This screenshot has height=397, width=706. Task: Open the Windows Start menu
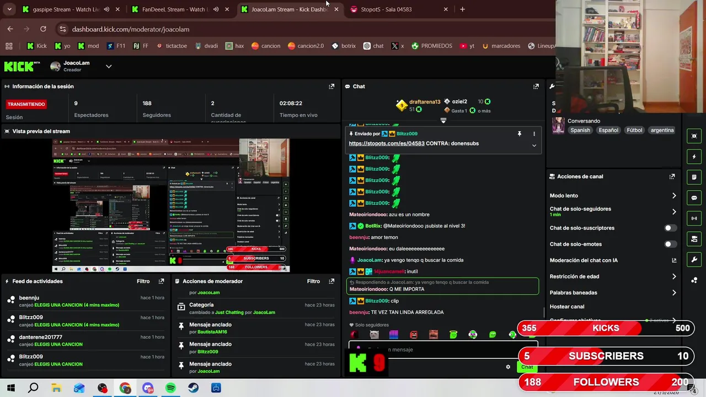(10, 388)
